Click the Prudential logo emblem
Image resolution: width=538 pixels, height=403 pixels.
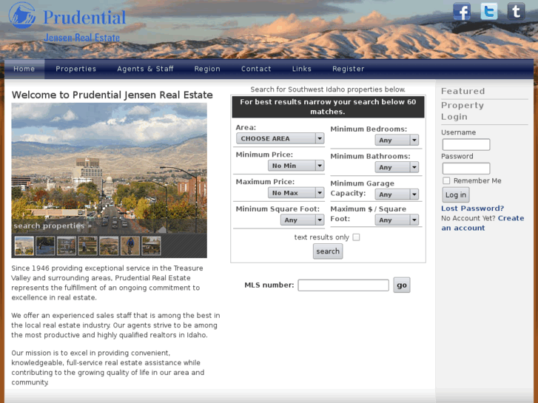[22, 16]
